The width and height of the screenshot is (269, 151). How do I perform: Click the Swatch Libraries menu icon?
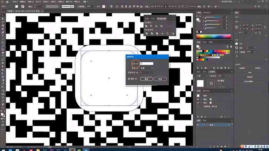tap(198, 68)
